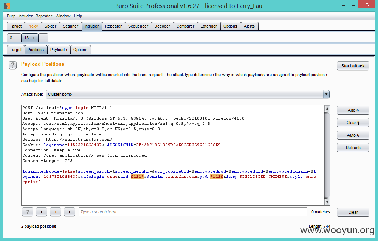The image size is (378, 241).
Task: Open the Intruder Options sub-tab
Action: point(80,50)
